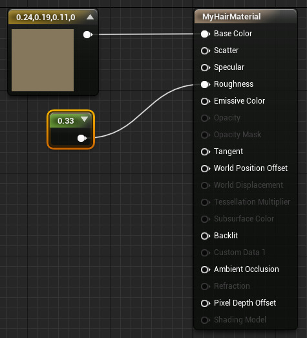This screenshot has width=307, height=338.
Task: Click the Scatter input pin
Action: pyautogui.click(x=206, y=51)
